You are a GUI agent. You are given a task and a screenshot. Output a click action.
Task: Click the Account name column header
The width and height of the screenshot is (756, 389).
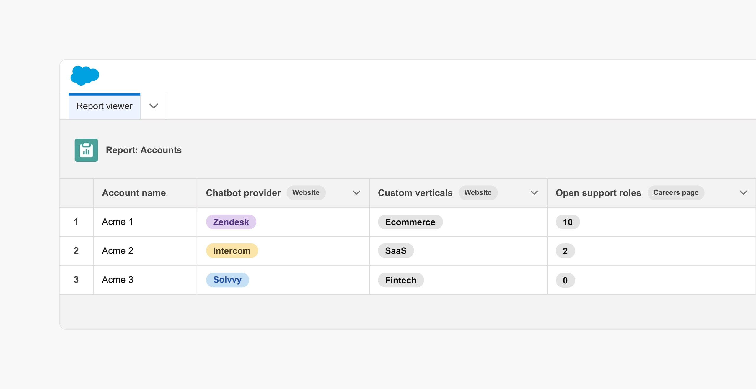point(134,193)
